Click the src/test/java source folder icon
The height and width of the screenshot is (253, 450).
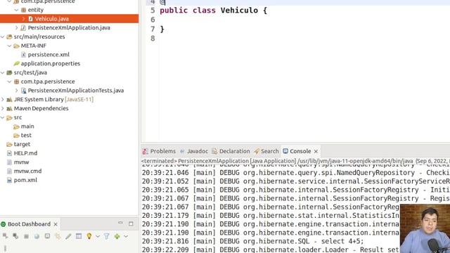9,72
